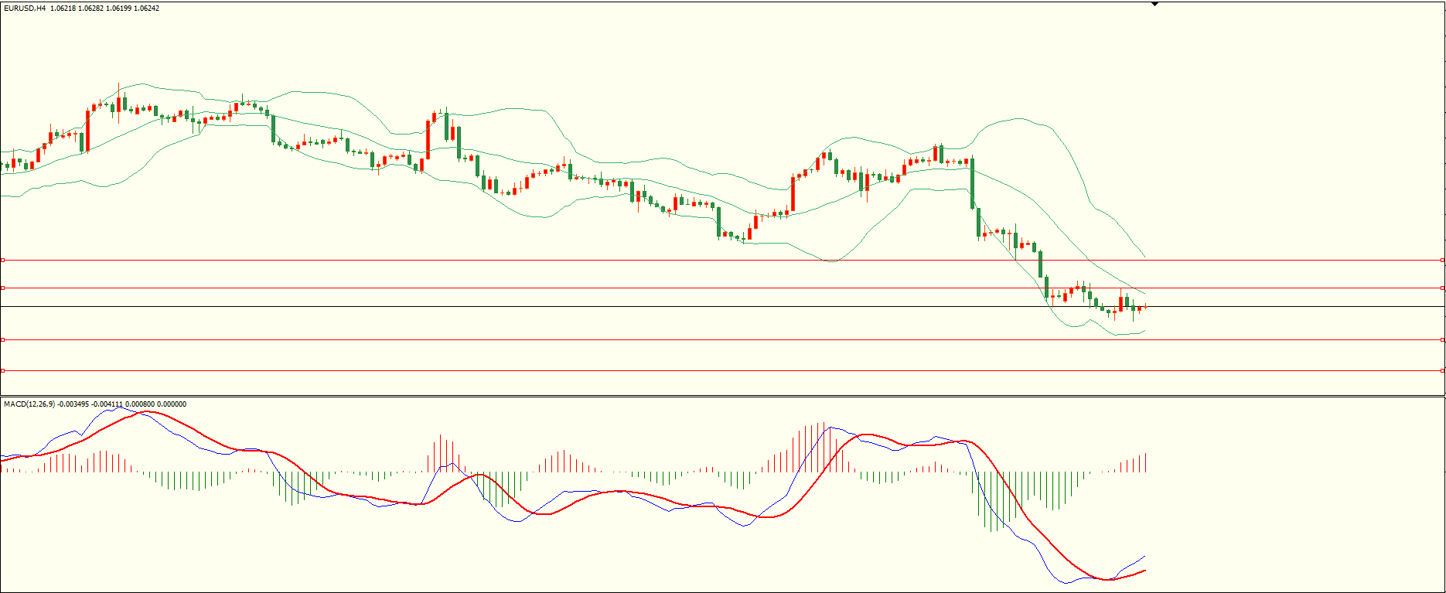Click left handle of second red horizontal line
This screenshot has width=1446, height=593.
pos(3,288)
